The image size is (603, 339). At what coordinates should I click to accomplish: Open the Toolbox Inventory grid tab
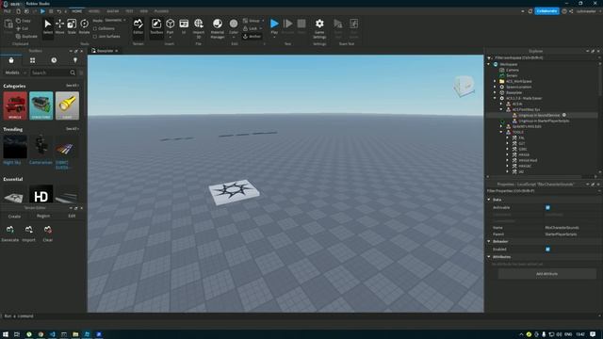click(32, 60)
